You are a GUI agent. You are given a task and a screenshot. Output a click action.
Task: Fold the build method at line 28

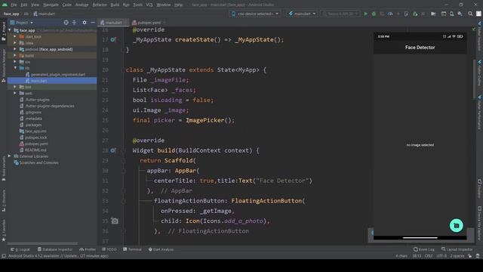click(x=123, y=150)
